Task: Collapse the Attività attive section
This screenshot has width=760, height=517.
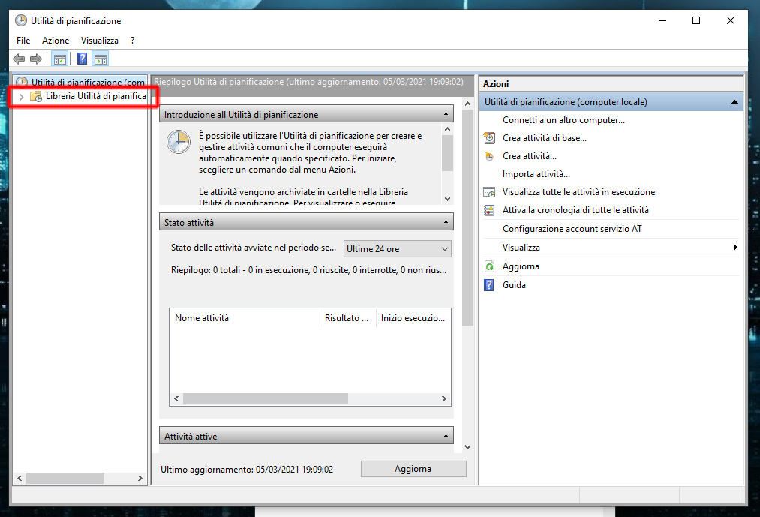Action: tap(447, 436)
